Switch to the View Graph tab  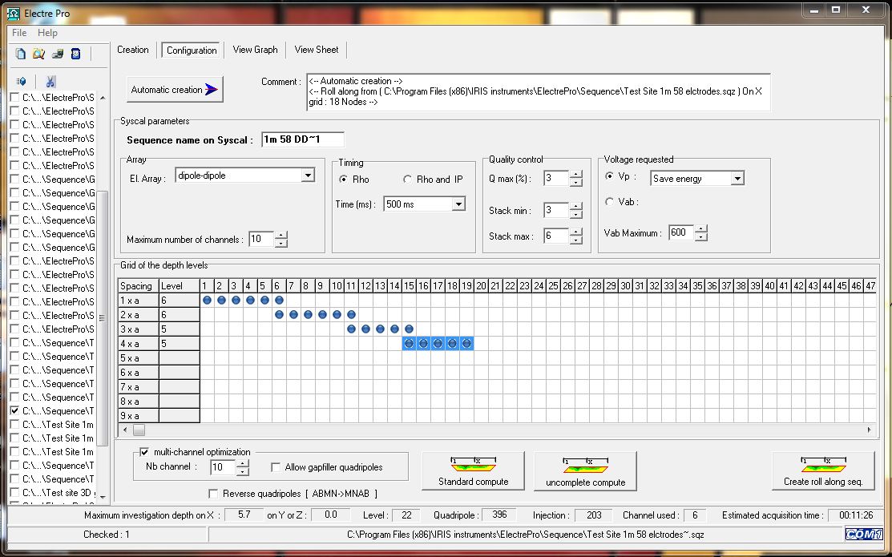(x=255, y=50)
